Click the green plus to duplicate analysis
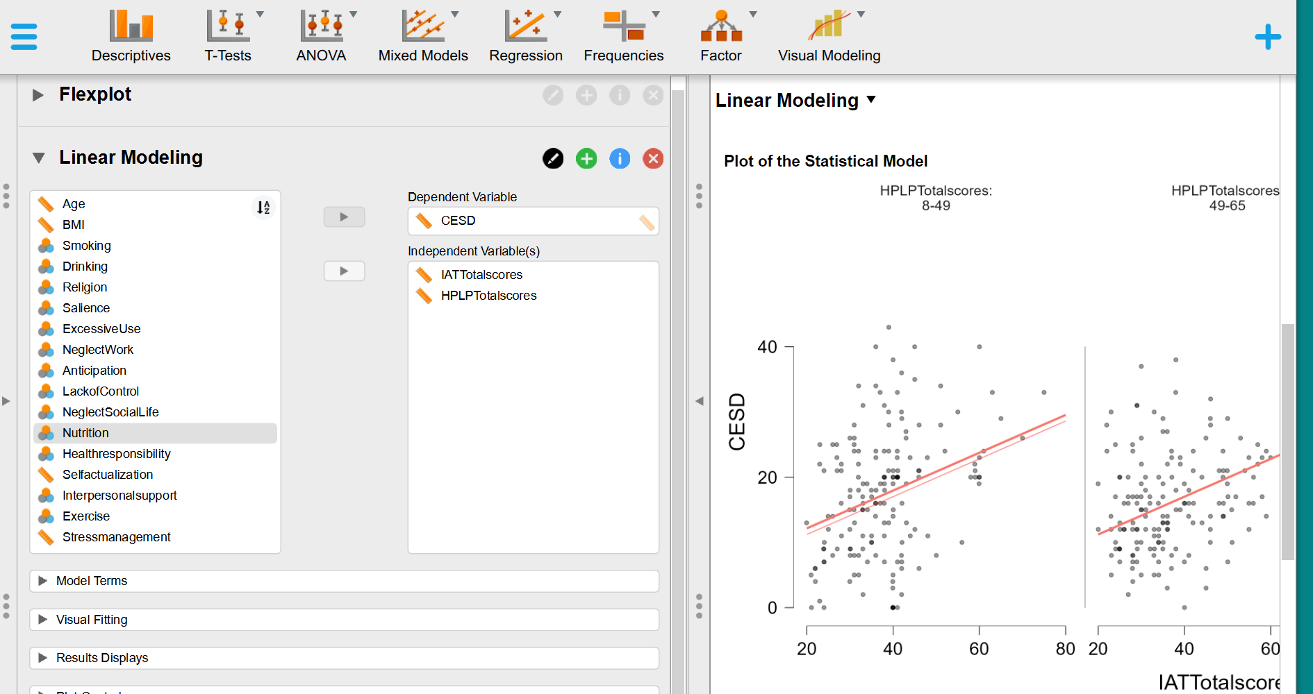The height and width of the screenshot is (694, 1313). coord(586,158)
